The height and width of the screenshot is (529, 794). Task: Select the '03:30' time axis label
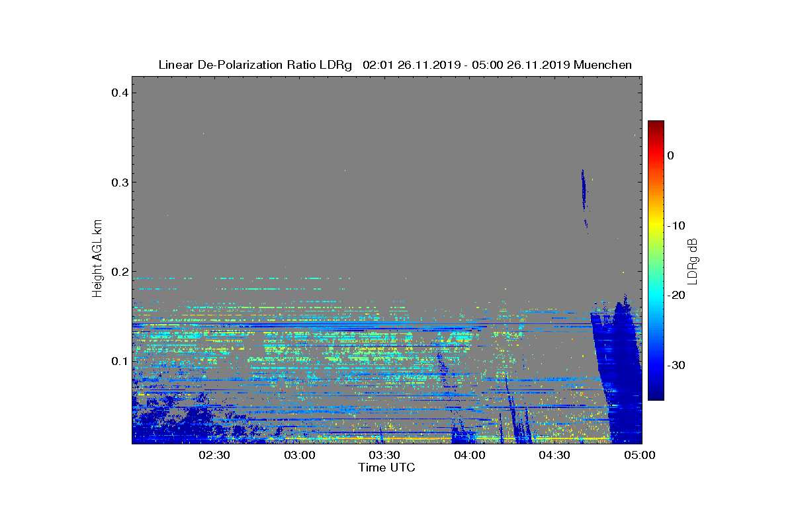tap(384, 455)
